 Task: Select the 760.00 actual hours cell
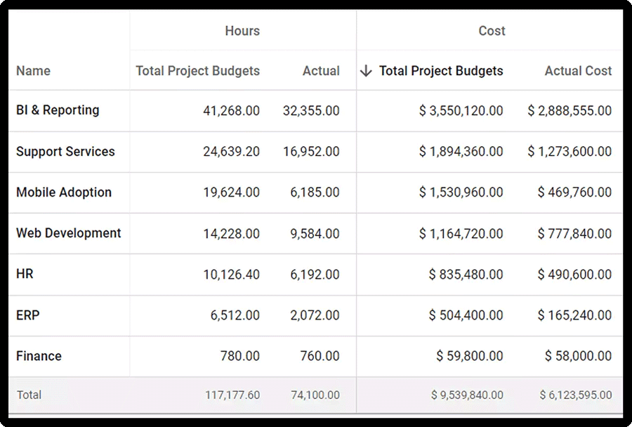(x=320, y=356)
